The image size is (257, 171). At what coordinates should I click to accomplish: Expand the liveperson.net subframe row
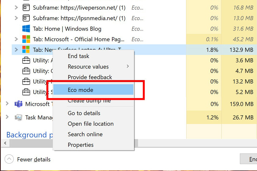pos(16,8)
